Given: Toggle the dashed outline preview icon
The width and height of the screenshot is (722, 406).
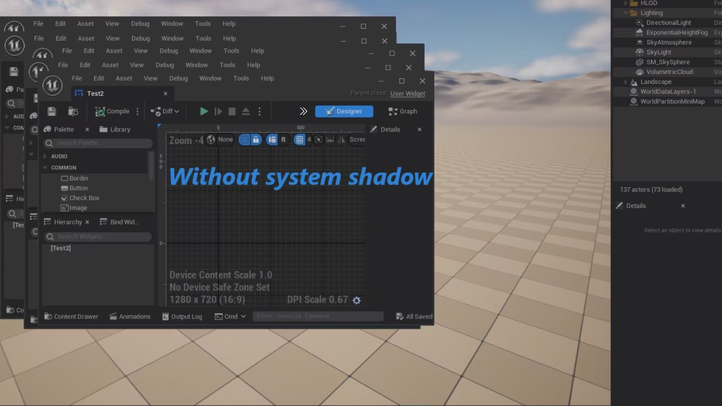Looking at the screenshot, I should [x=244, y=139].
